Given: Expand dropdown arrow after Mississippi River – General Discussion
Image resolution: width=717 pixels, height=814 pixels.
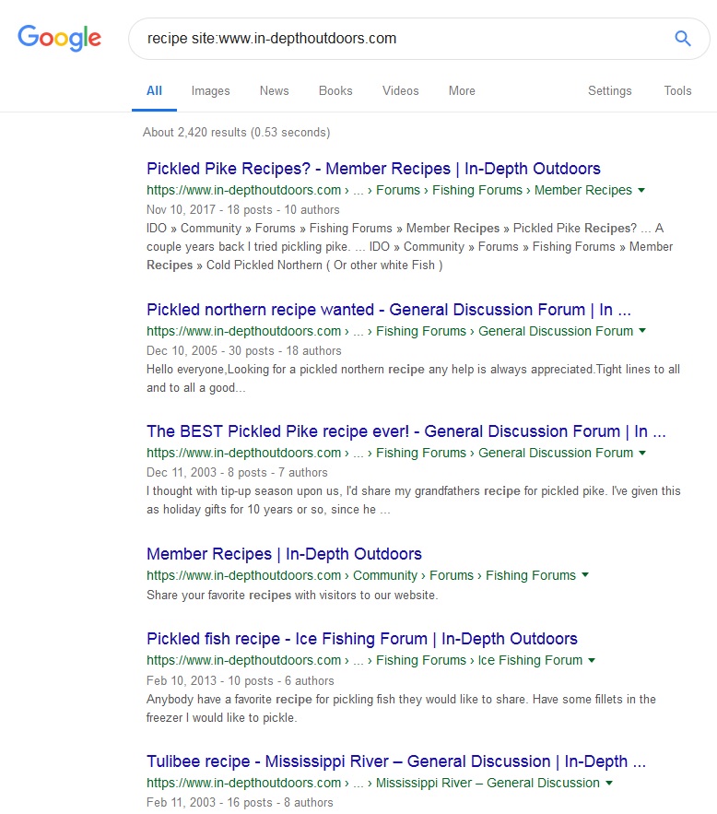Looking at the screenshot, I should [x=609, y=783].
